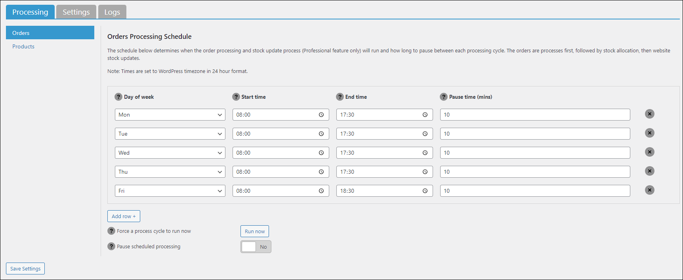Remove the Wed schedule row
The image size is (683, 280).
pos(649,152)
